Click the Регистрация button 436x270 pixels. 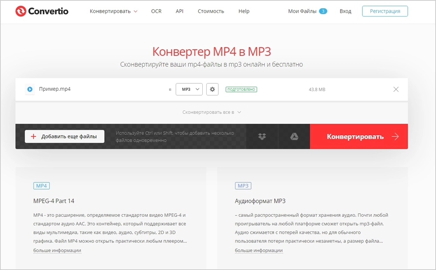coord(385,11)
